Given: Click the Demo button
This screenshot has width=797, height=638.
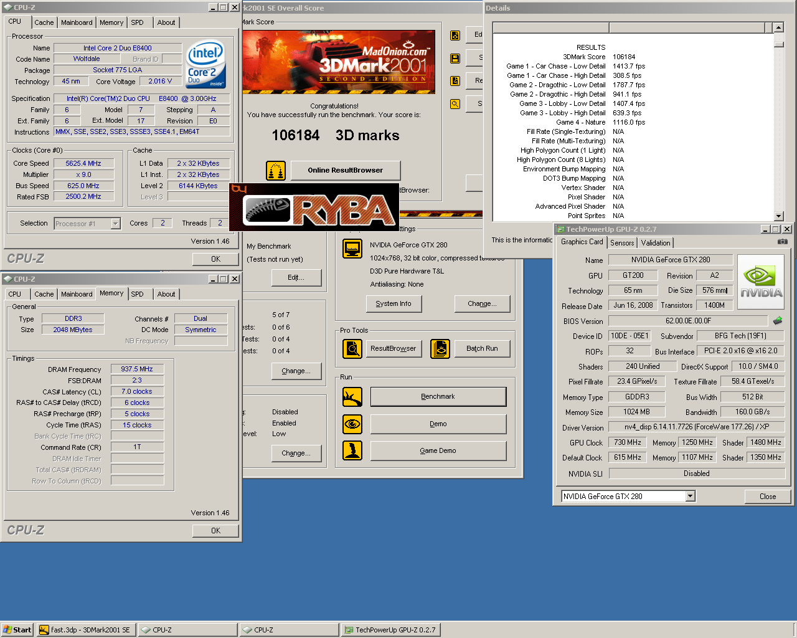Looking at the screenshot, I should coord(438,424).
